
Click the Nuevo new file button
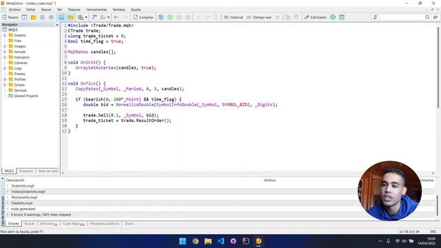tap(10, 17)
